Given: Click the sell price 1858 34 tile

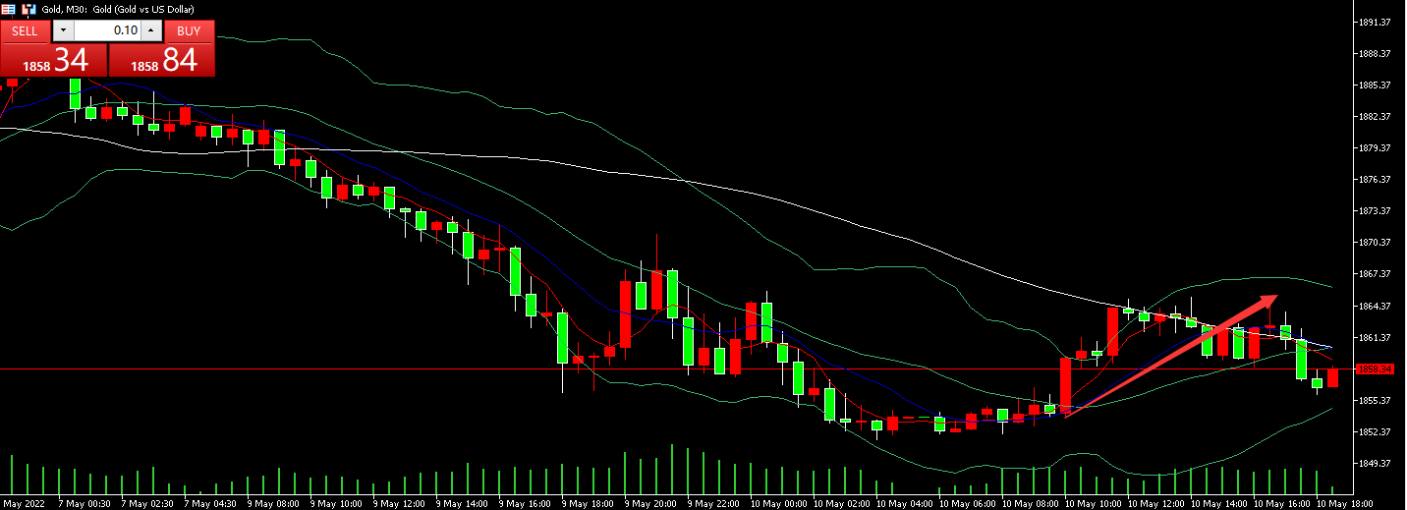Looking at the screenshot, I should [53, 60].
